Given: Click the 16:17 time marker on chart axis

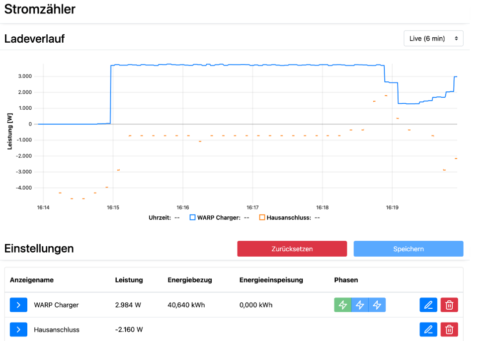Looking at the screenshot, I should coord(252,207).
